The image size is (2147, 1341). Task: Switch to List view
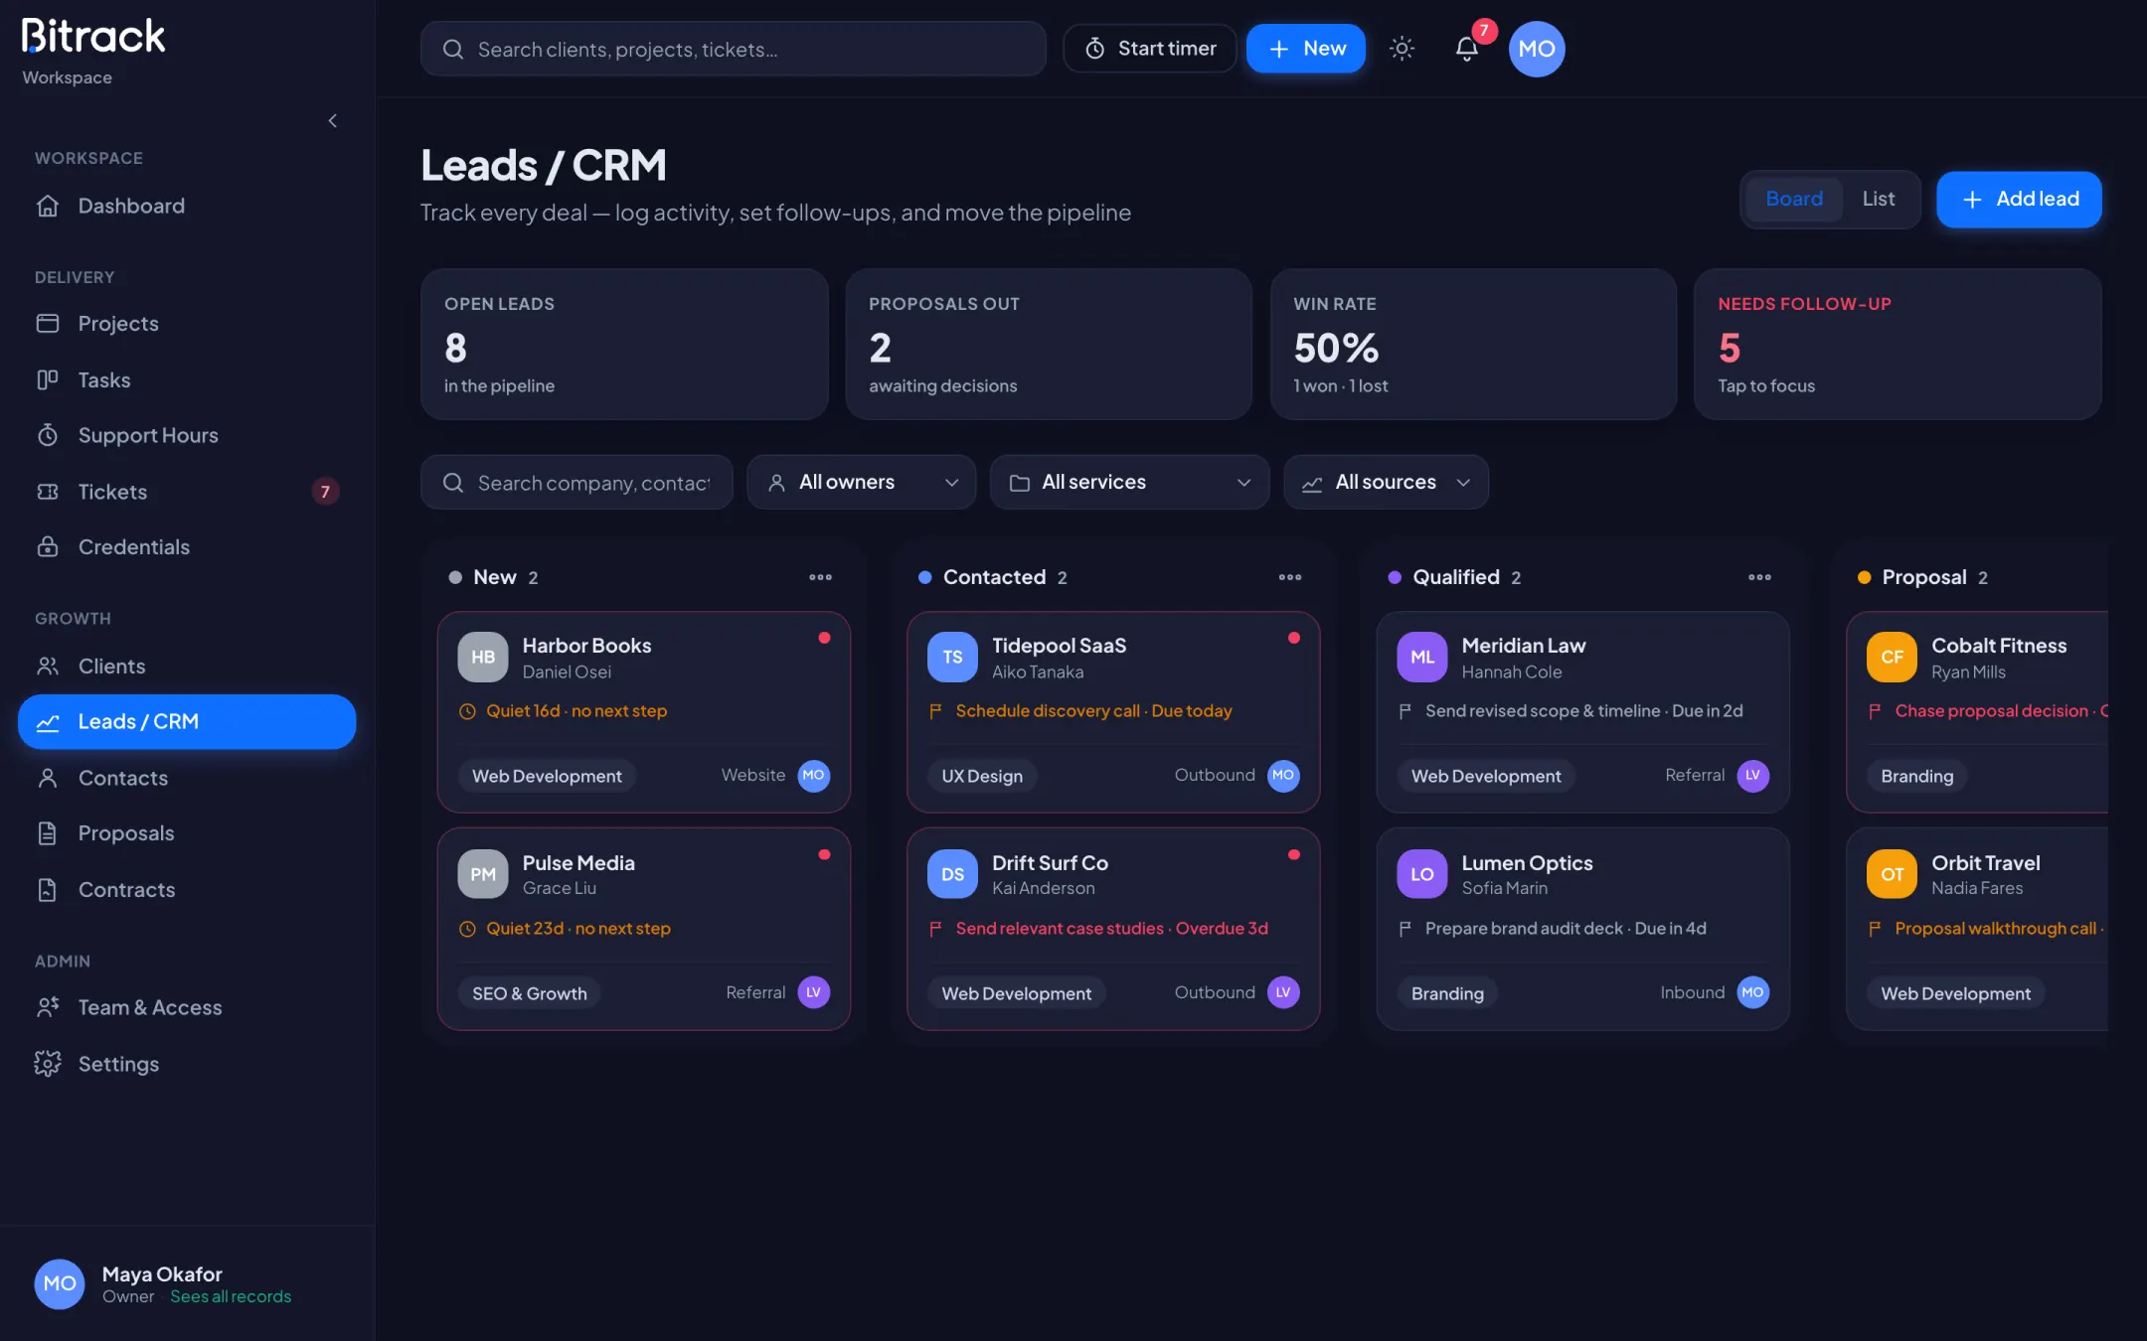tap(1878, 199)
